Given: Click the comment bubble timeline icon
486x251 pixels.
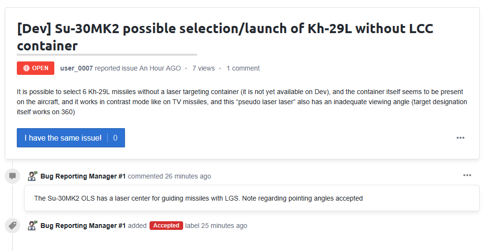Looking at the screenshot, I should [x=12, y=176].
